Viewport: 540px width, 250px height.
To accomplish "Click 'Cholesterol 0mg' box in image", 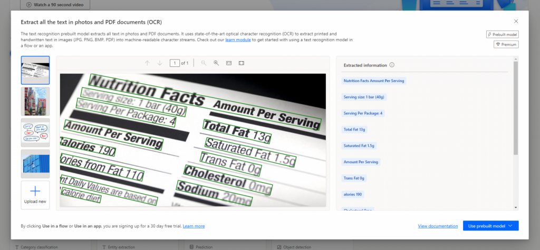I will (228, 179).
